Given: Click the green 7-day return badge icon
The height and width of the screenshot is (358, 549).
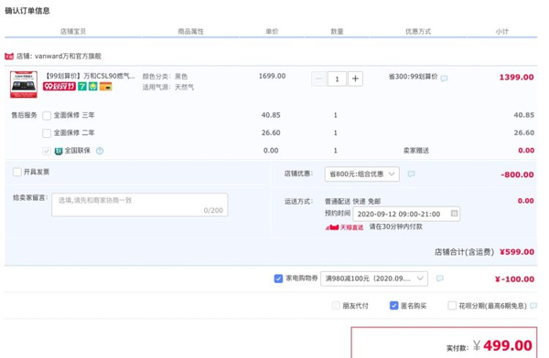Looking at the screenshot, I should pos(82,87).
